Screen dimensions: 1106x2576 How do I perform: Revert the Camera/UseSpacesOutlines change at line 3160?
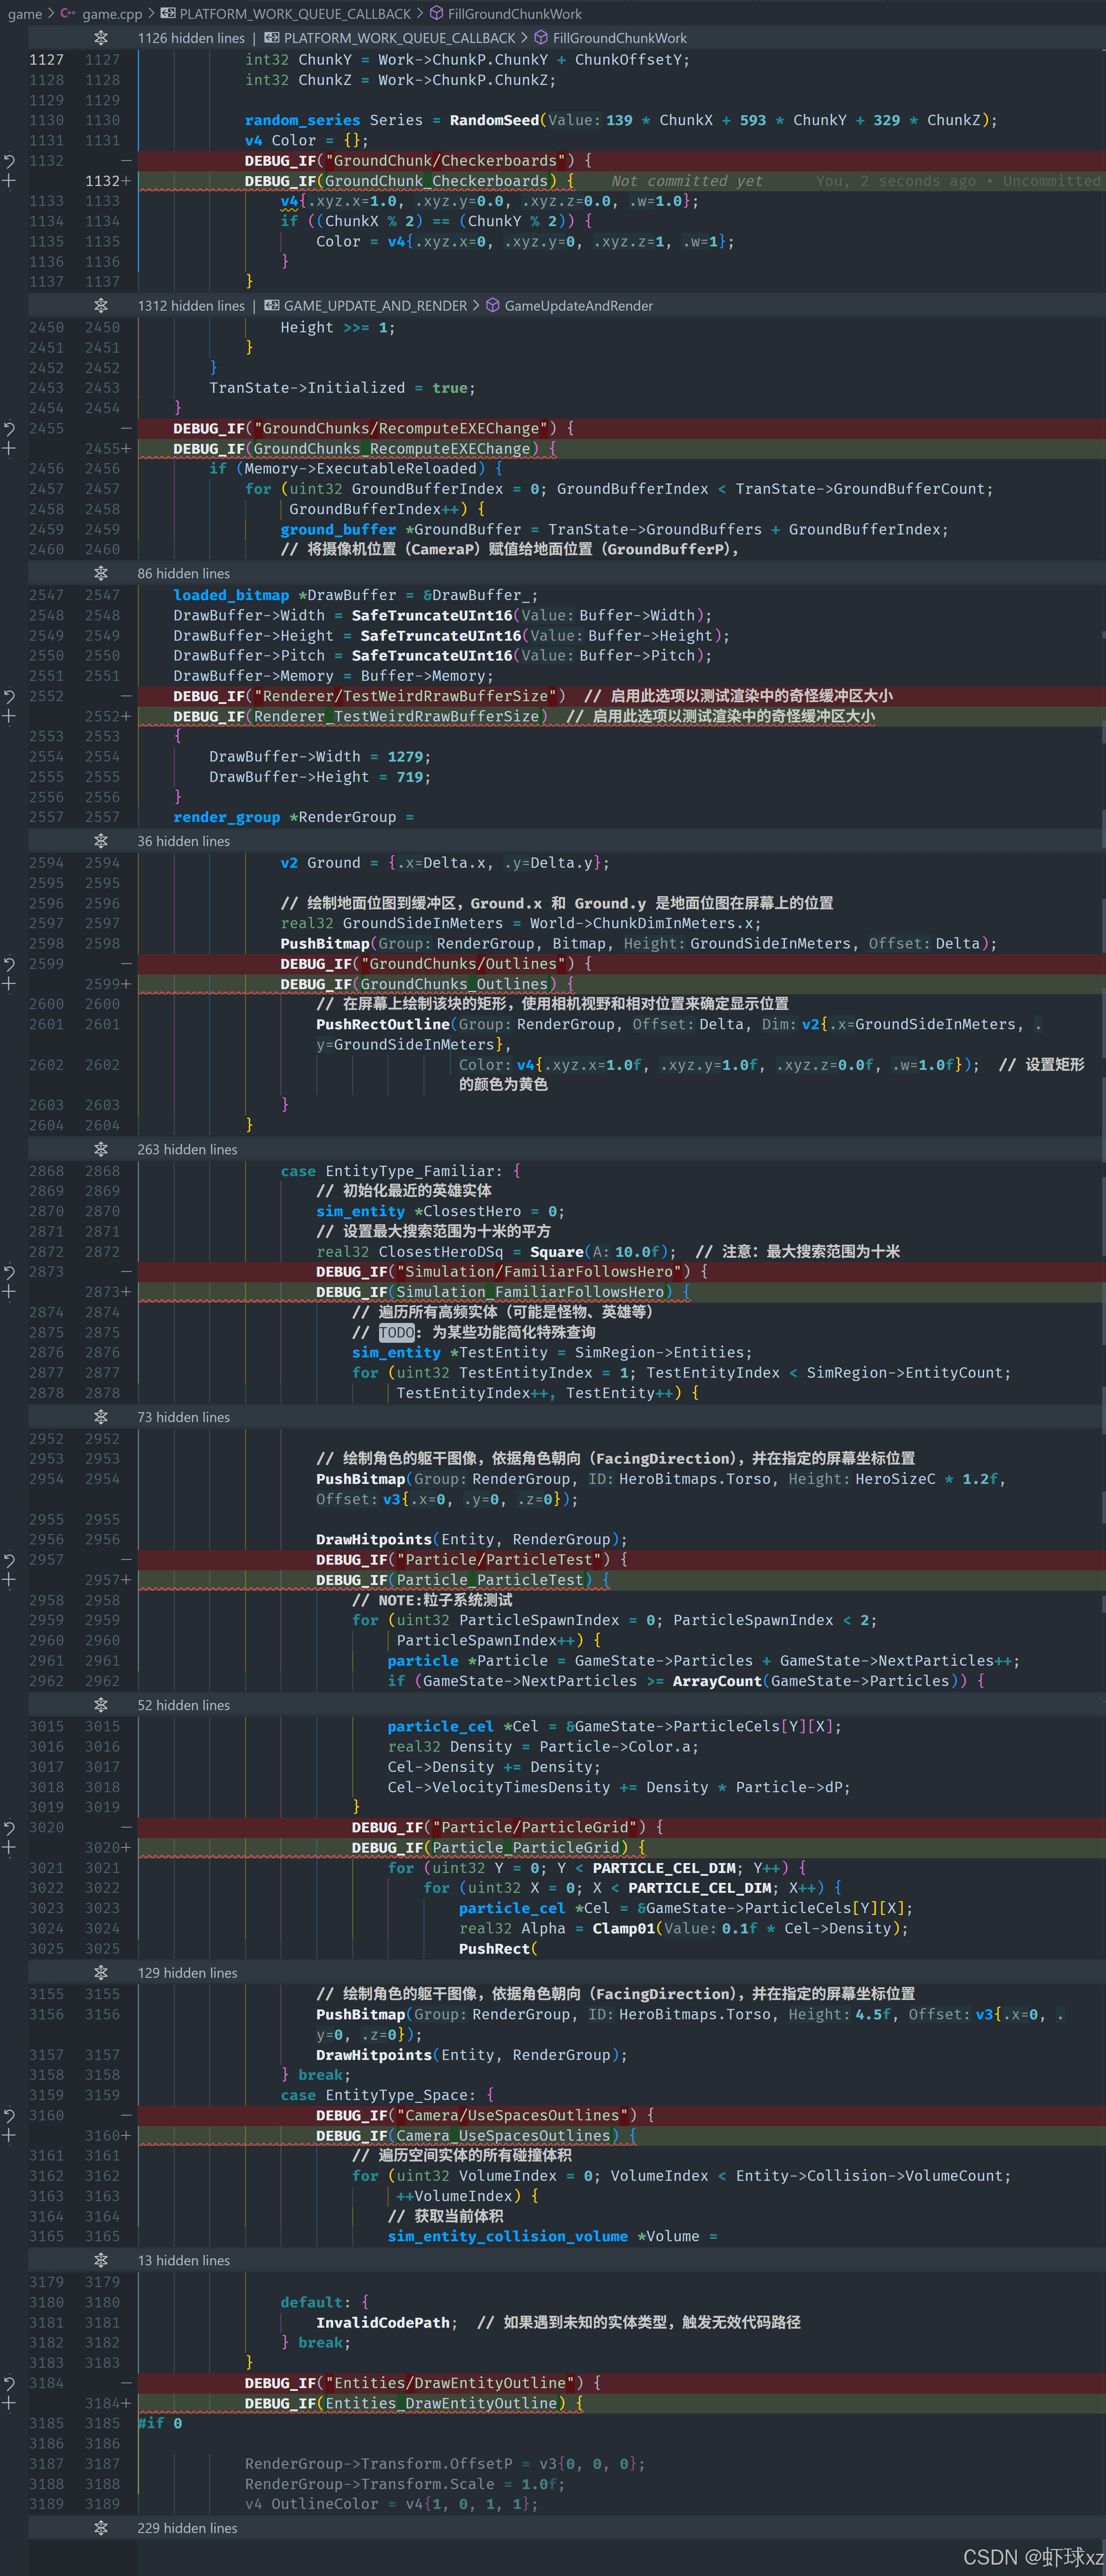9,2116
